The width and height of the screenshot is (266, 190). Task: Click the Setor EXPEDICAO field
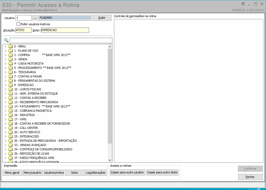[x=65, y=30]
